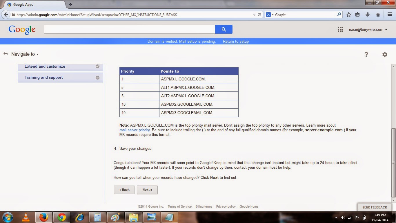This screenshot has width=396, height=223.
Task: Open Calculator from the taskbar
Action: (x=97, y=217)
